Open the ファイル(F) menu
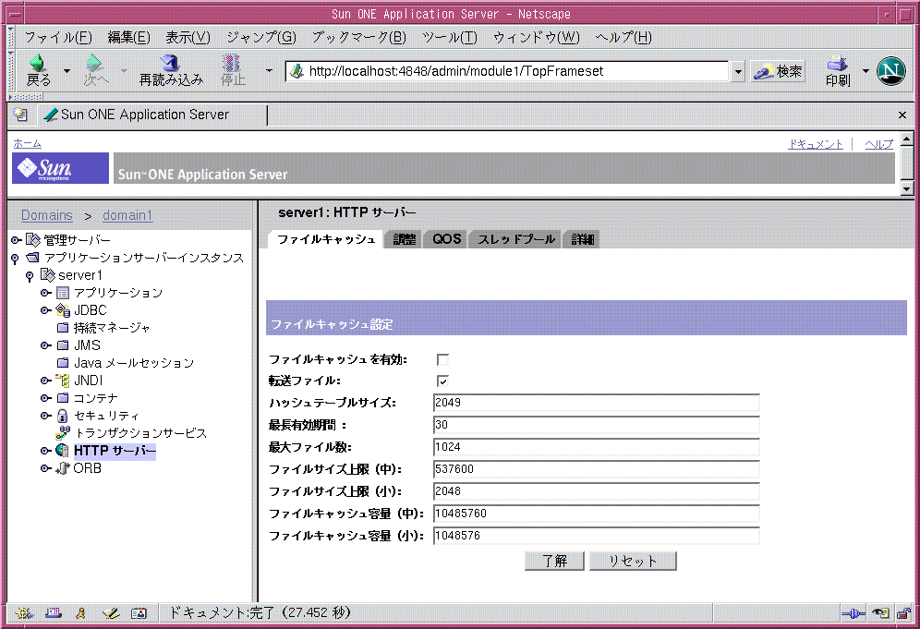 (58, 38)
